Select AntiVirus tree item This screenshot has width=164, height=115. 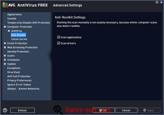17,31
